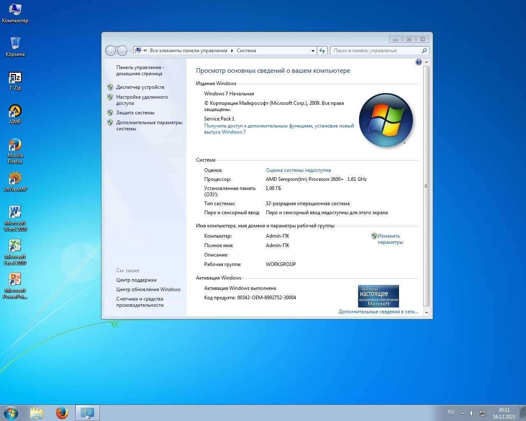526x421 pixels.
Task: Open Счетчики и средства производительности link
Action: tap(140, 302)
